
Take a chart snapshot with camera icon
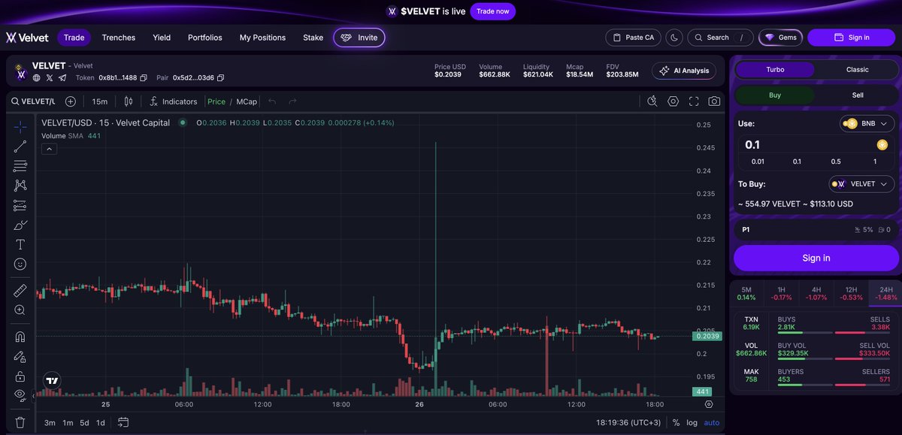tap(713, 100)
